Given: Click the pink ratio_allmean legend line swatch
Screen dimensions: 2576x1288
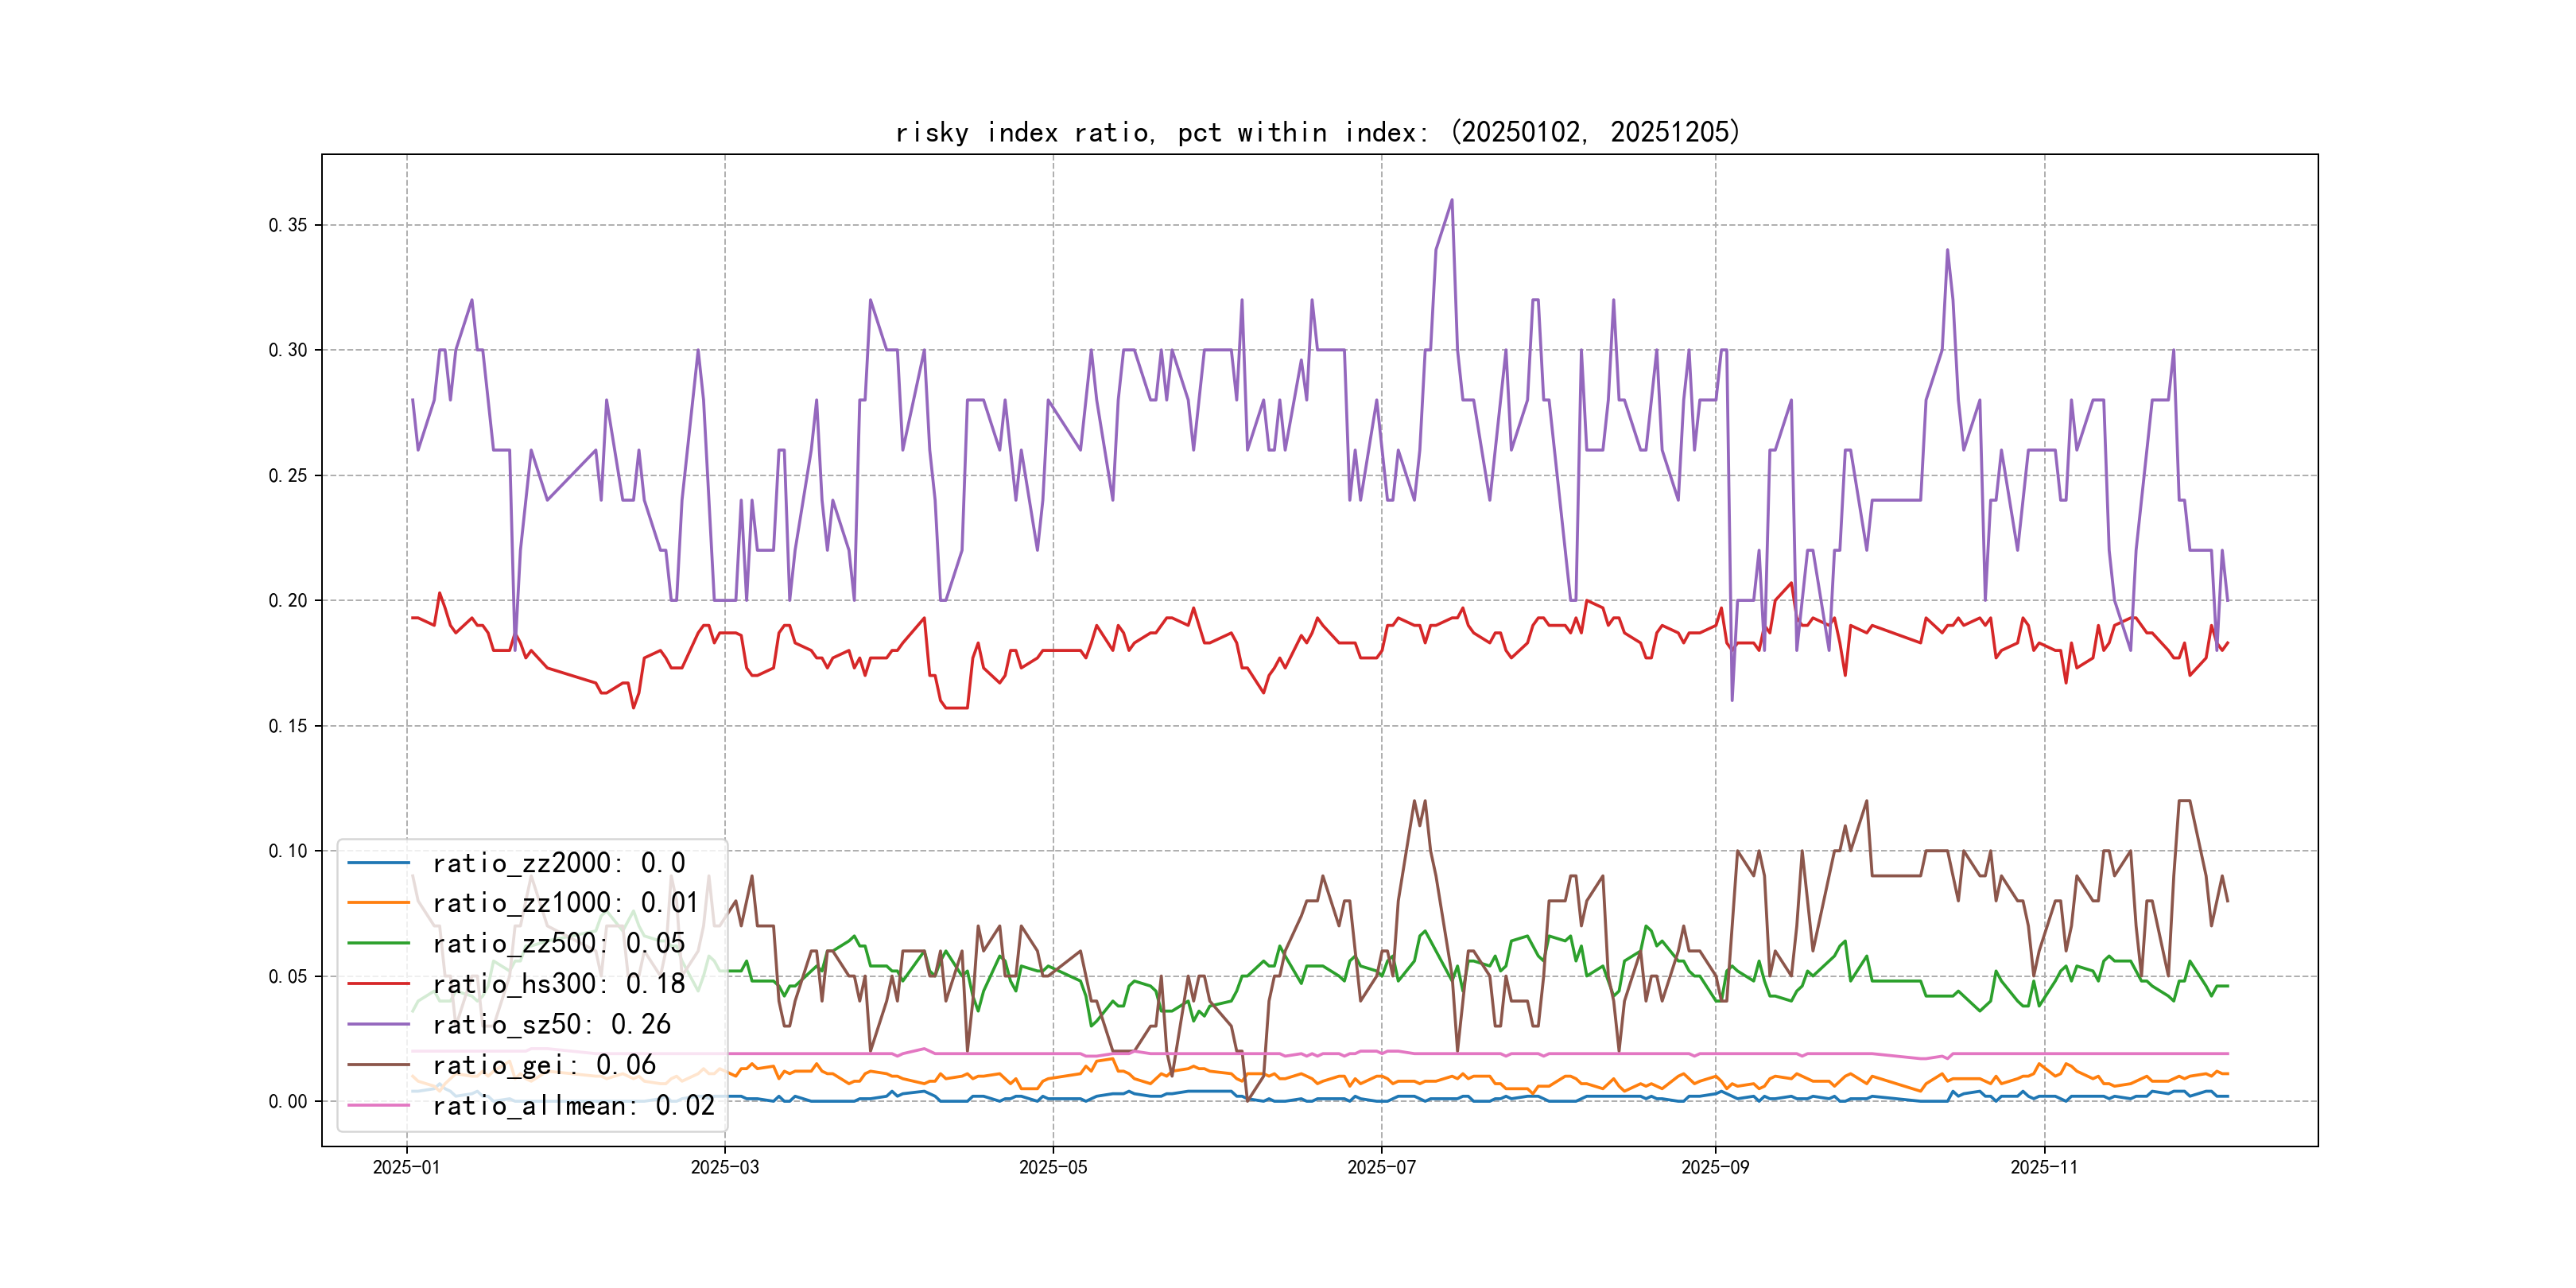Looking at the screenshot, I should [378, 1105].
